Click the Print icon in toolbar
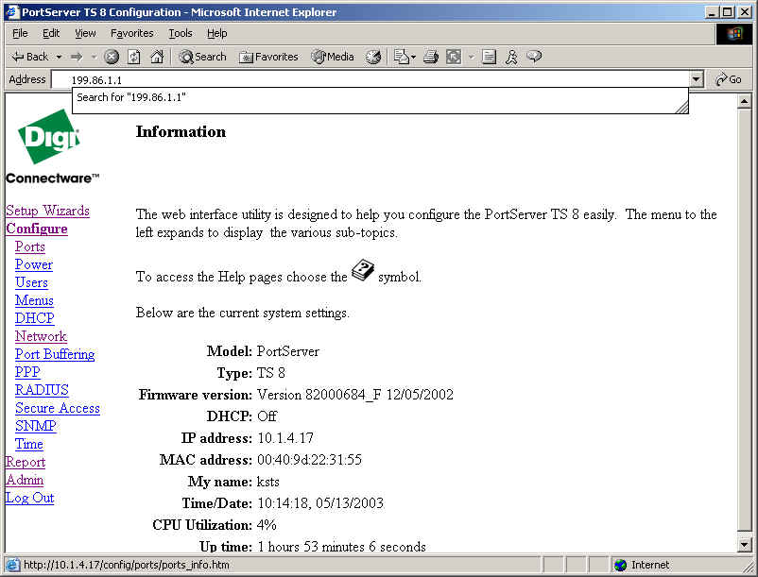 pyautogui.click(x=431, y=57)
